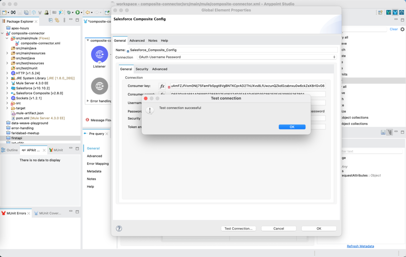This screenshot has height=257, width=406.
Task: Click the green Run button in the toolbar
Action: click(x=77, y=13)
